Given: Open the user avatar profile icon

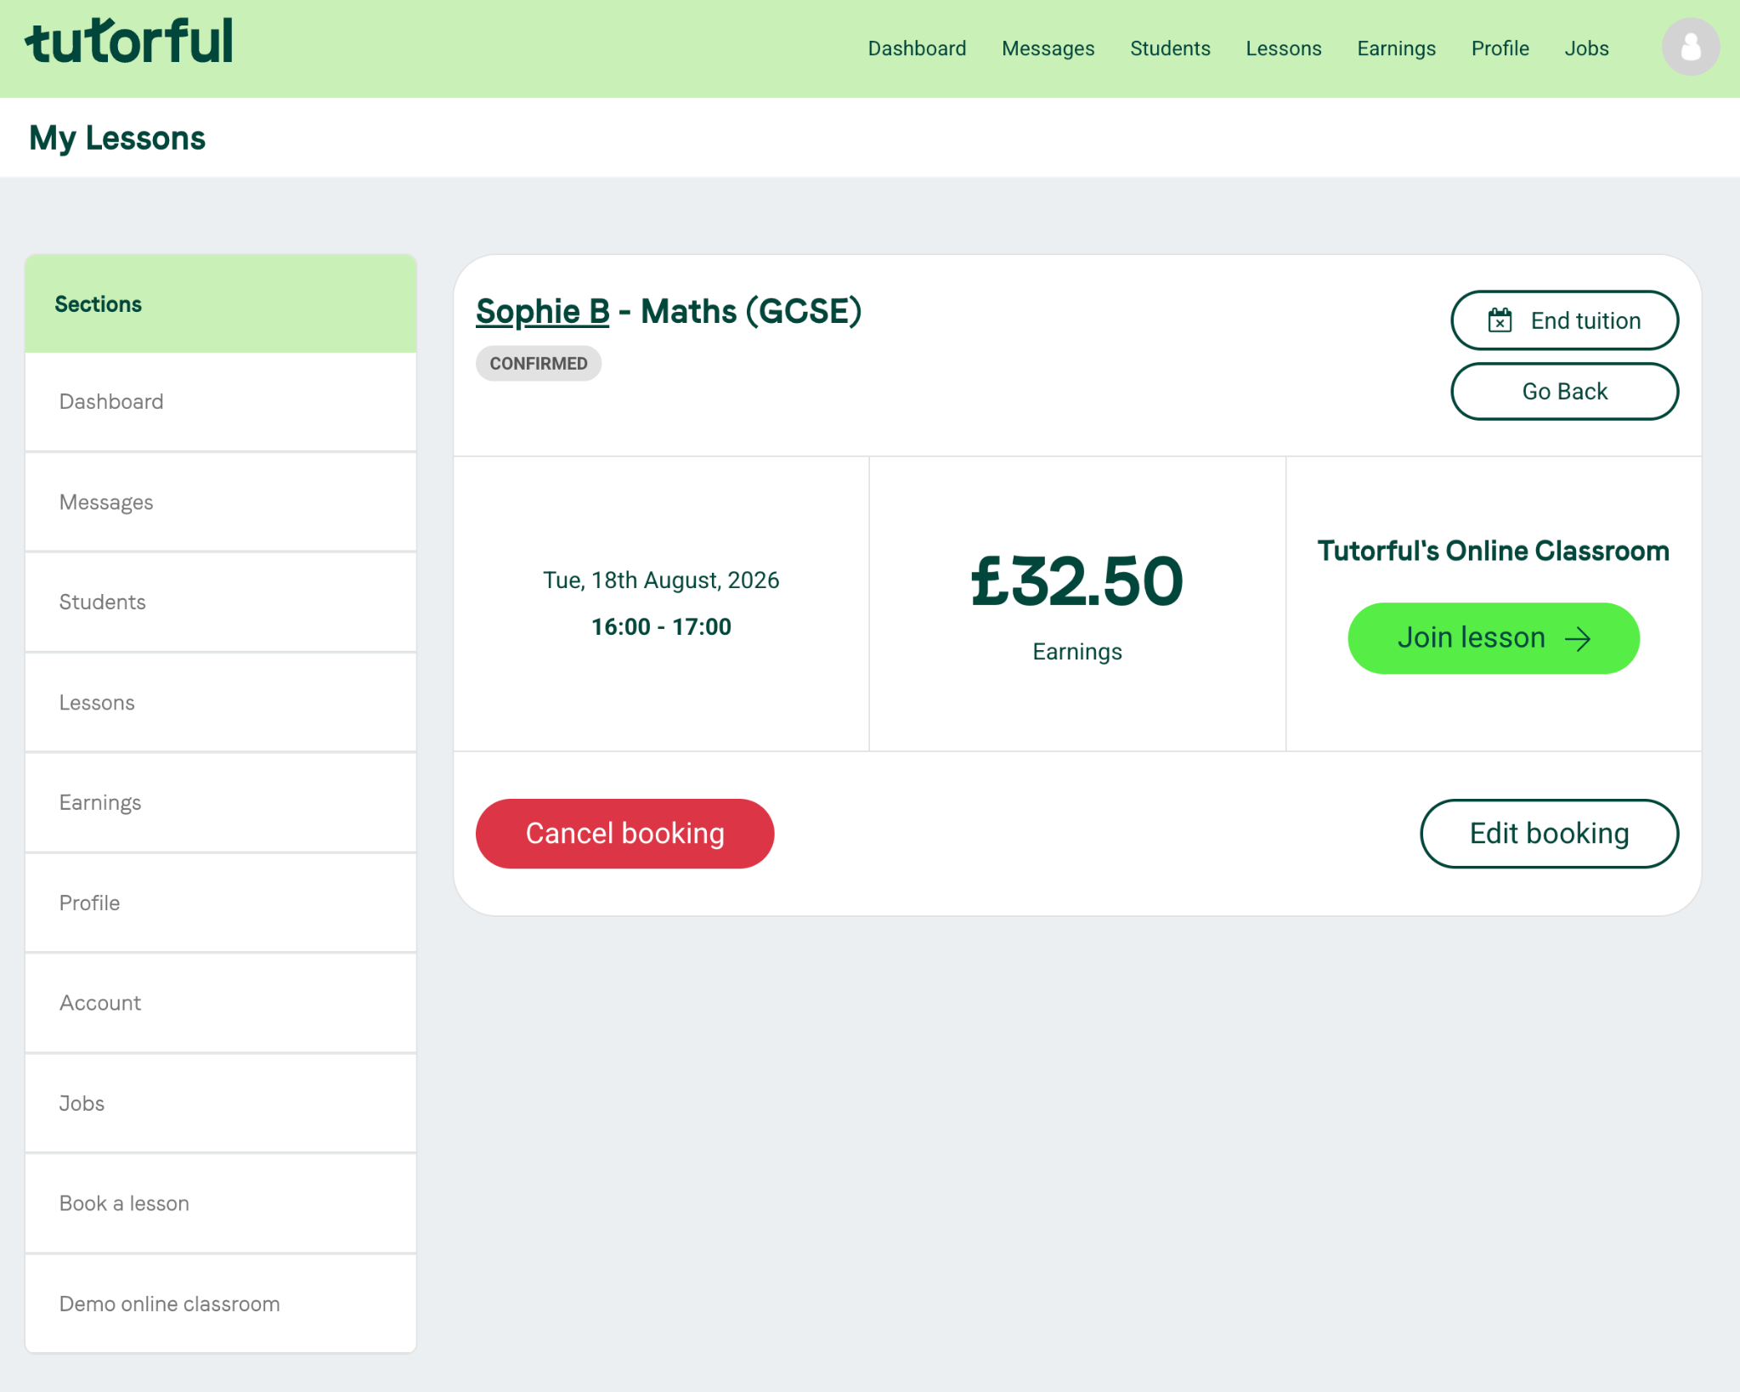Looking at the screenshot, I should [1690, 47].
